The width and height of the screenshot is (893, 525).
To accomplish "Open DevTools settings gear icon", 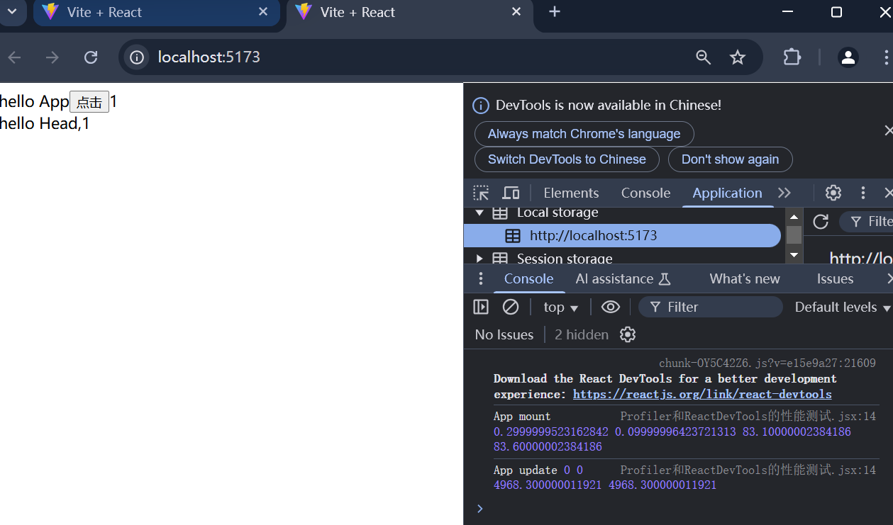I will (x=833, y=193).
